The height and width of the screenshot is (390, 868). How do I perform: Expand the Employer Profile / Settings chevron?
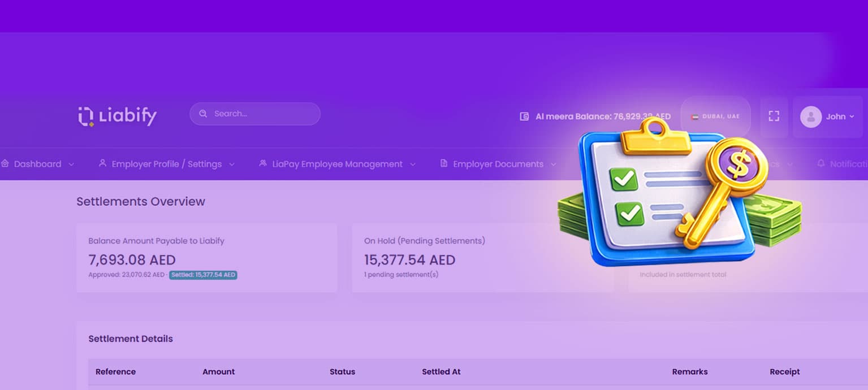(x=232, y=164)
